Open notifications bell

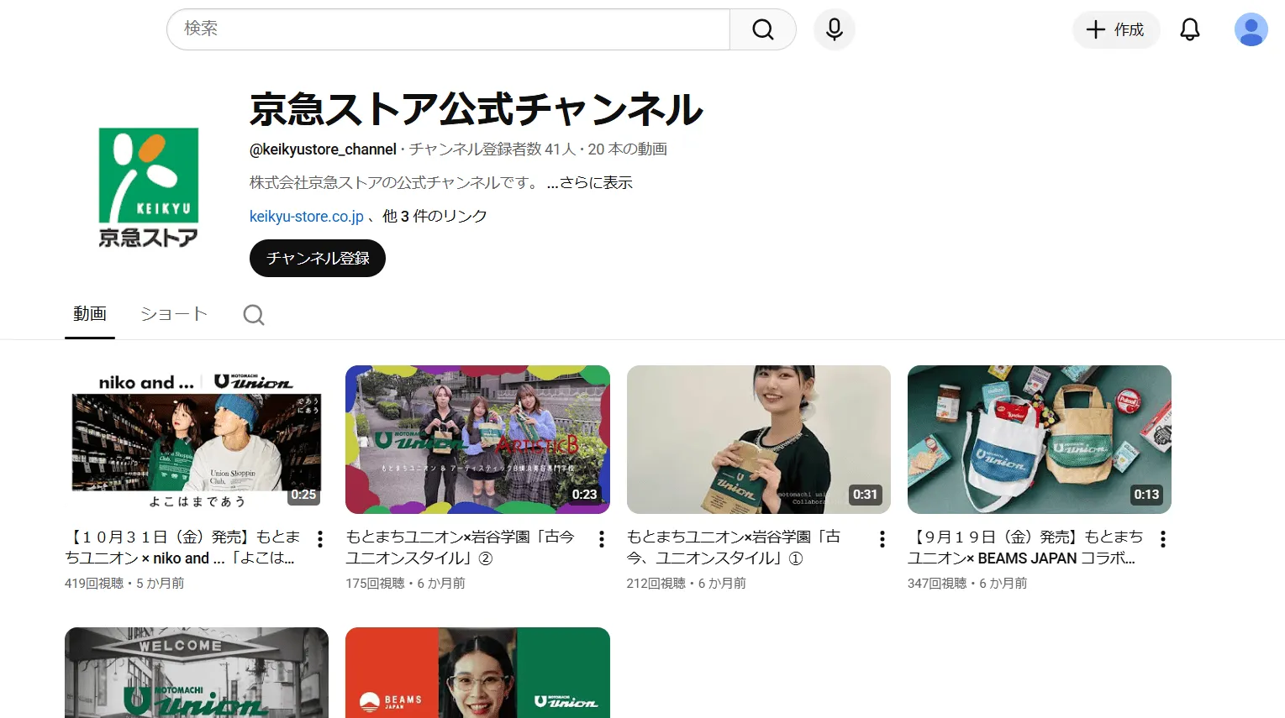click(1190, 29)
